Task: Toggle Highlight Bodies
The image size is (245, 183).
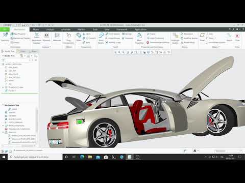Action: tap(175, 38)
